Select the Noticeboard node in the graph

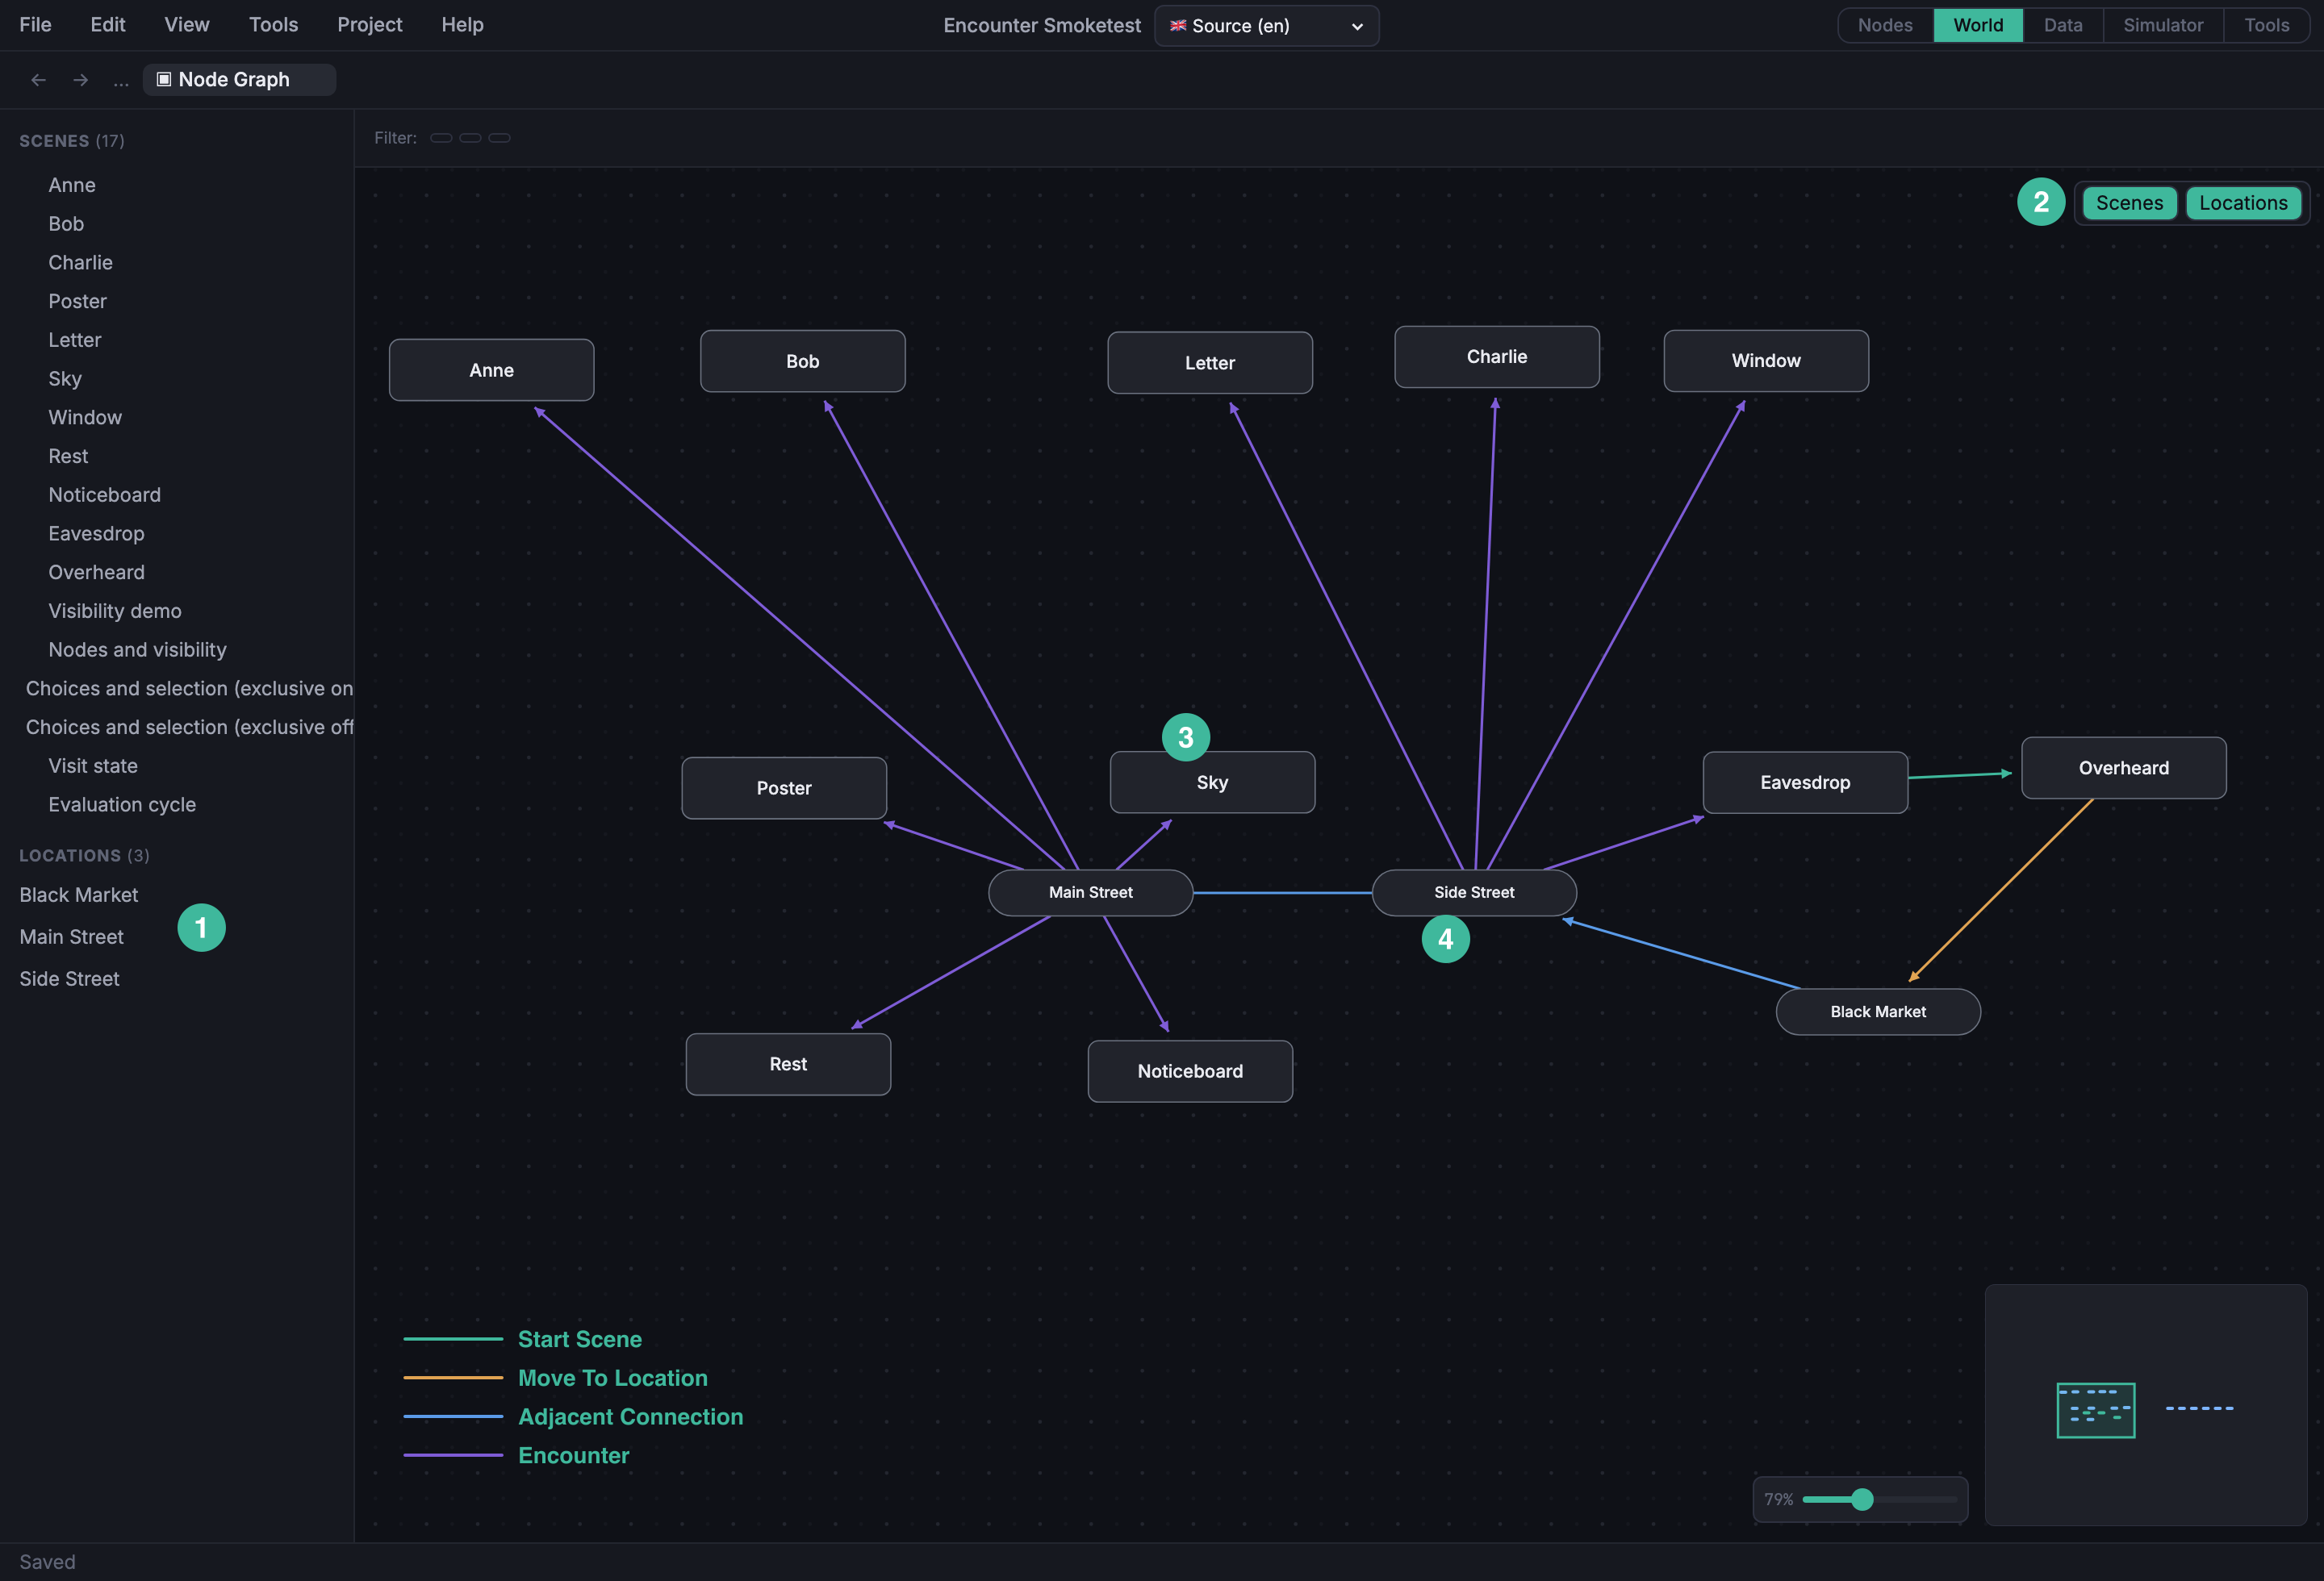[x=1190, y=1071]
